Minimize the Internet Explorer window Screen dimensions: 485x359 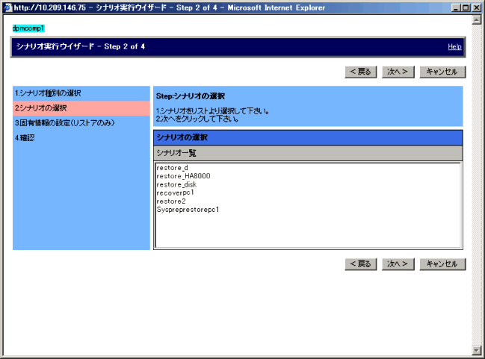[x=455, y=7]
